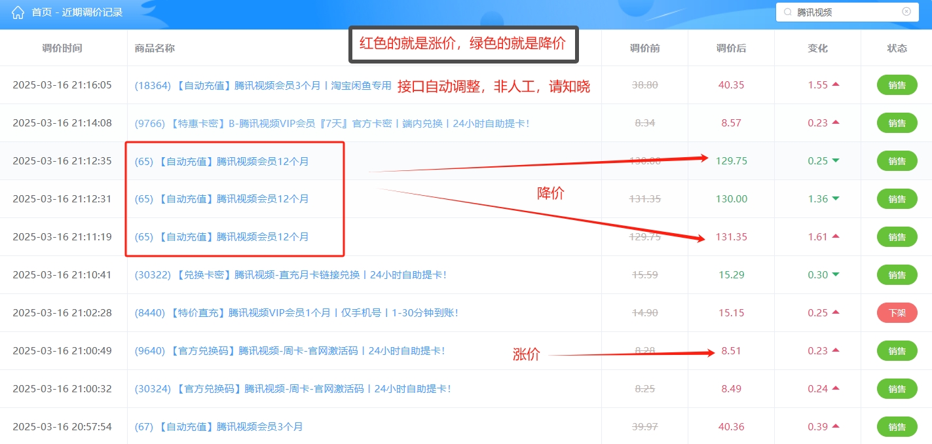Select timestamp 2025-03-16 20:57:54
932x444 pixels.
(62, 427)
